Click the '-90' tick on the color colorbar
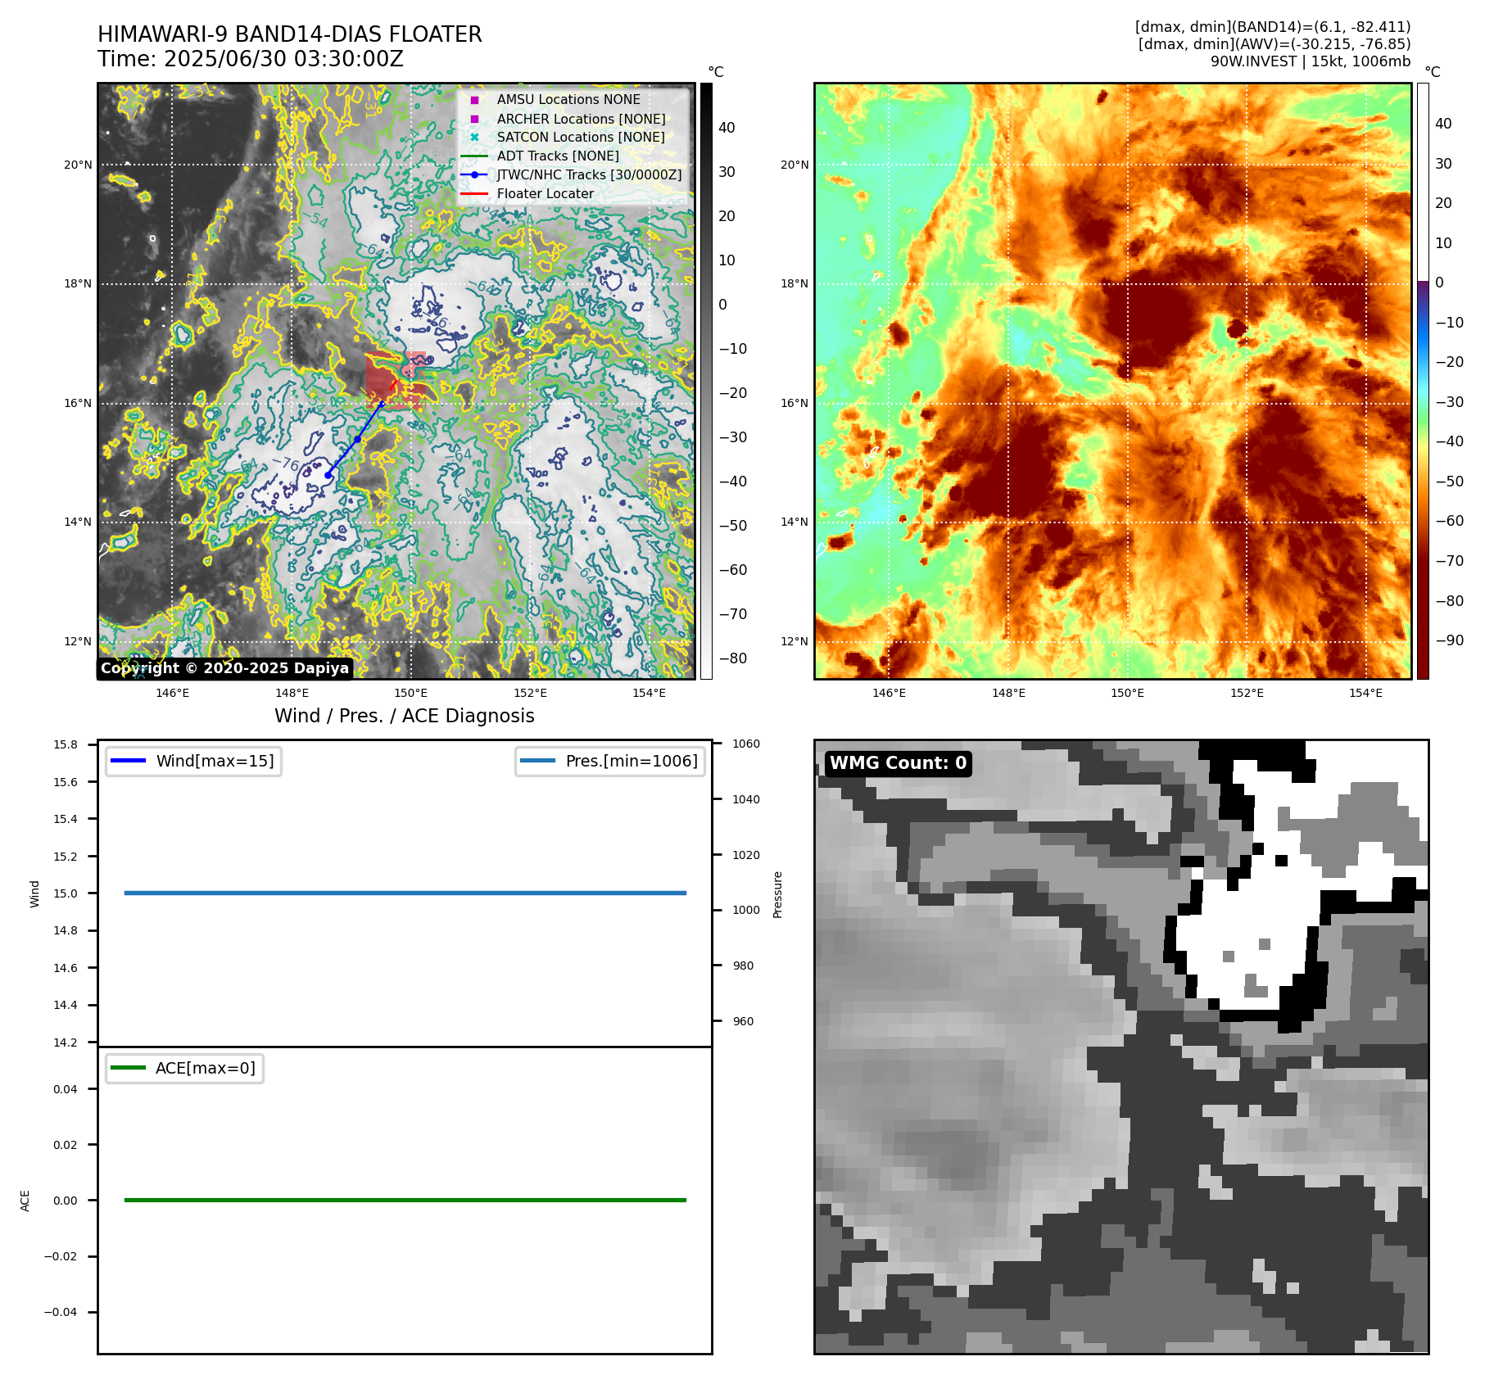1485x1384 pixels. [1449, 640]
